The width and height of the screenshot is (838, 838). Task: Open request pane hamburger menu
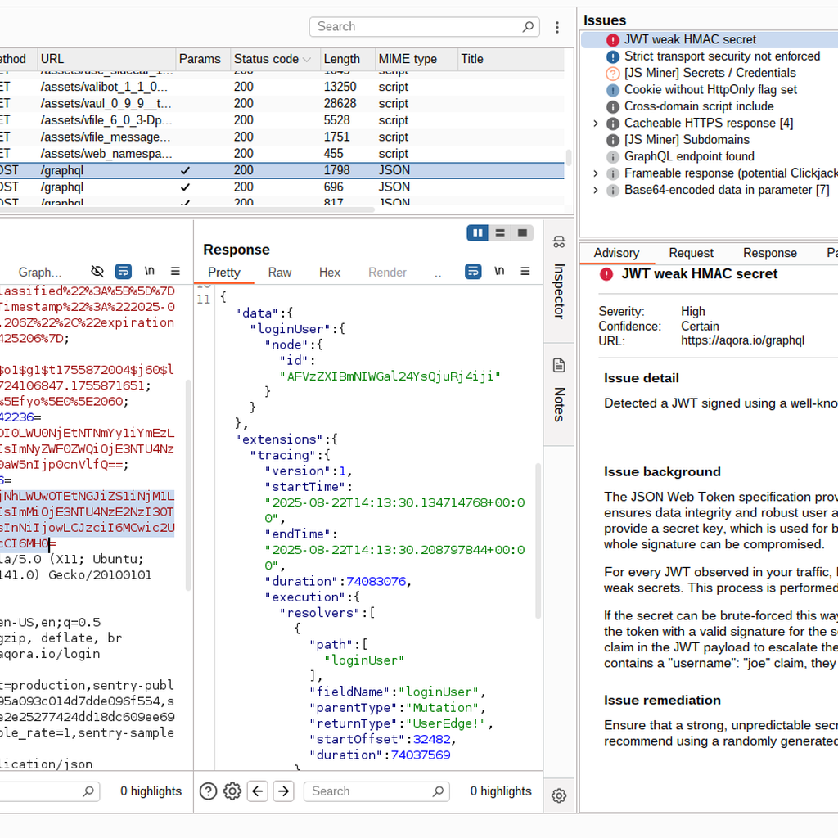175,272
